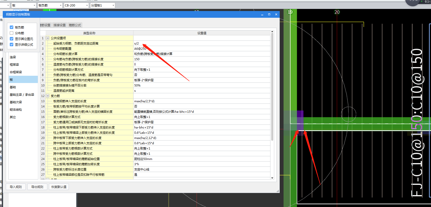Click the 导出规则 button
The height and width of the screenshot is (207, 431).
[37, 187]
